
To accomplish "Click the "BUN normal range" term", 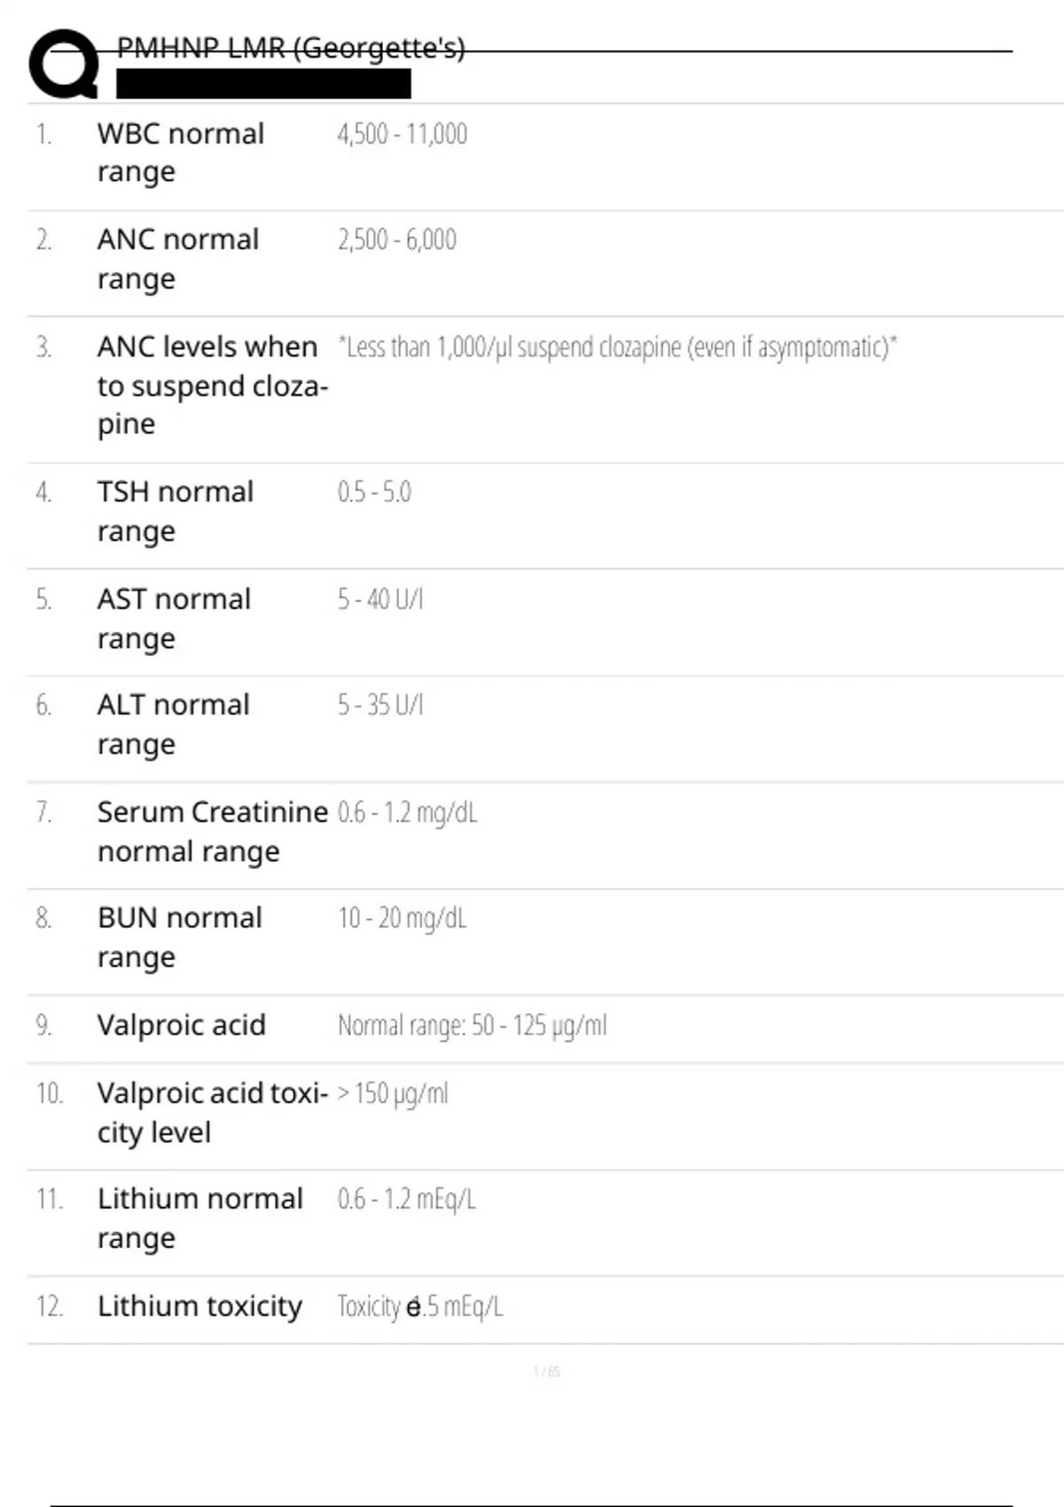I will 180,937.
